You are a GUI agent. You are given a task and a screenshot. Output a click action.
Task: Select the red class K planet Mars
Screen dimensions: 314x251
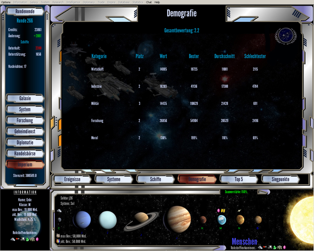pyautogui.click(x=203, y=220)
